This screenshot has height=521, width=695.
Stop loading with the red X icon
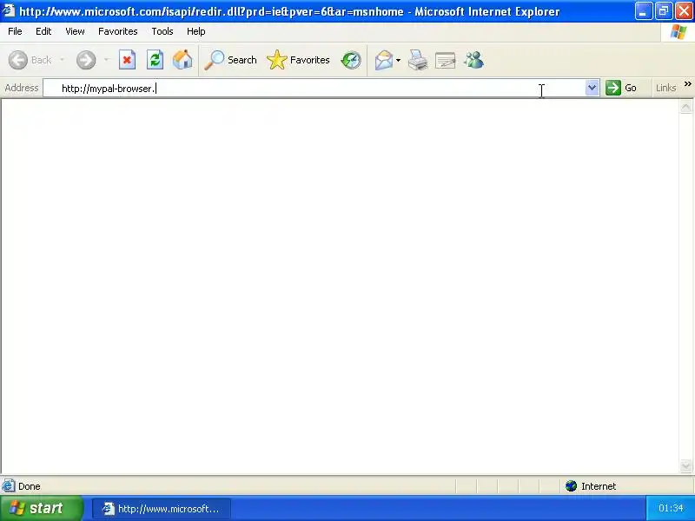[127, 60]
